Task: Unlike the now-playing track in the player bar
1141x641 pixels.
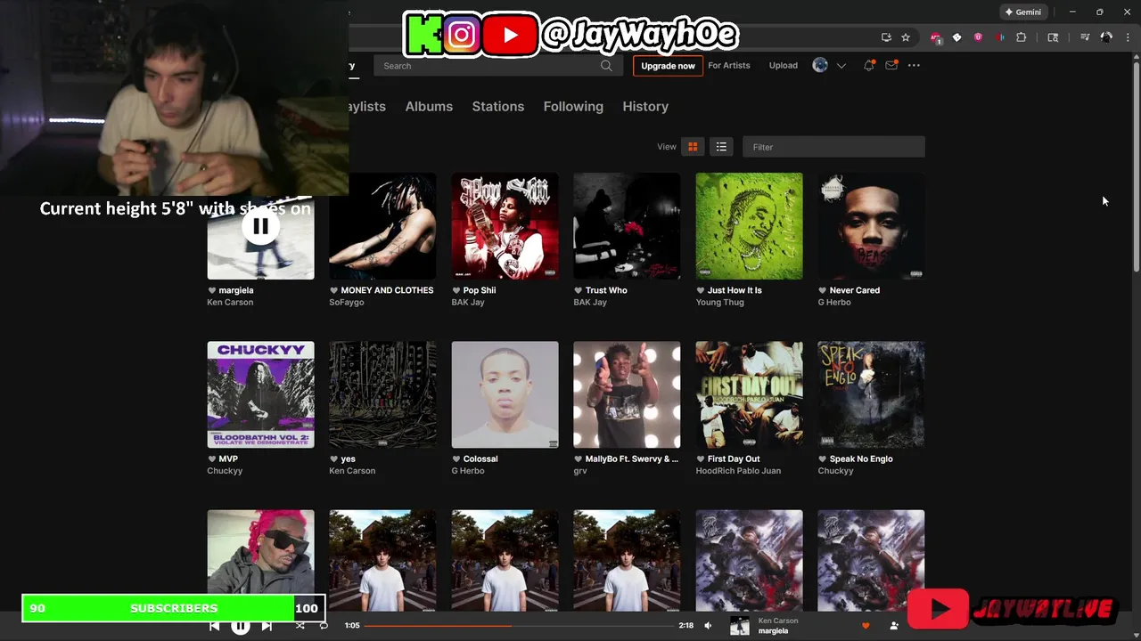Action: 865,626
